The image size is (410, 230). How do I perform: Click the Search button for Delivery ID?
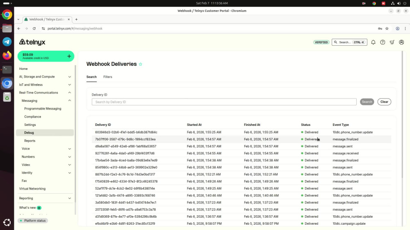pyautogui.click(x=367, y=102)
